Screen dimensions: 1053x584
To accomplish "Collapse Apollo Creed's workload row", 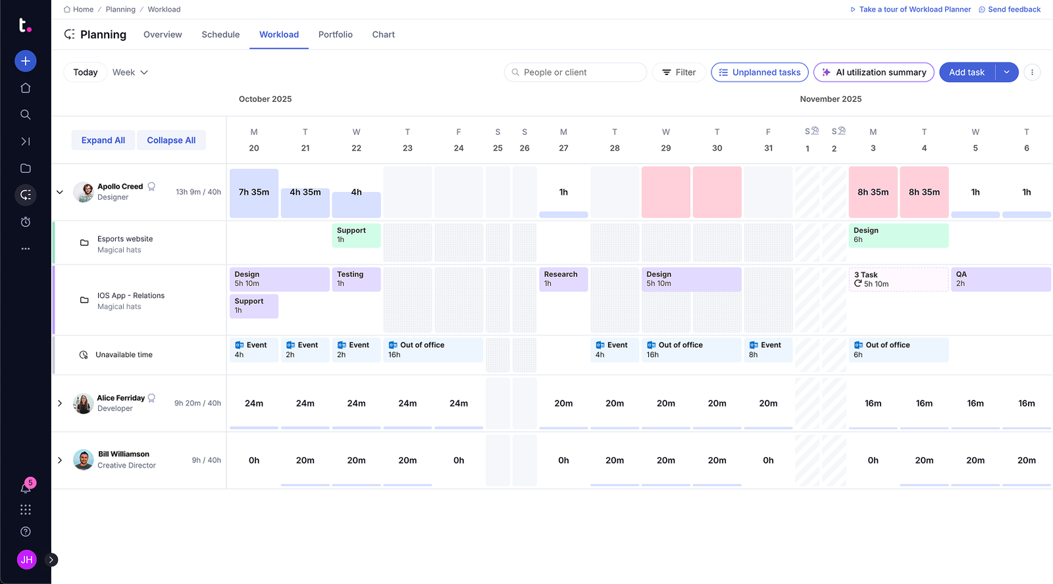I will (x=60, y=192).
